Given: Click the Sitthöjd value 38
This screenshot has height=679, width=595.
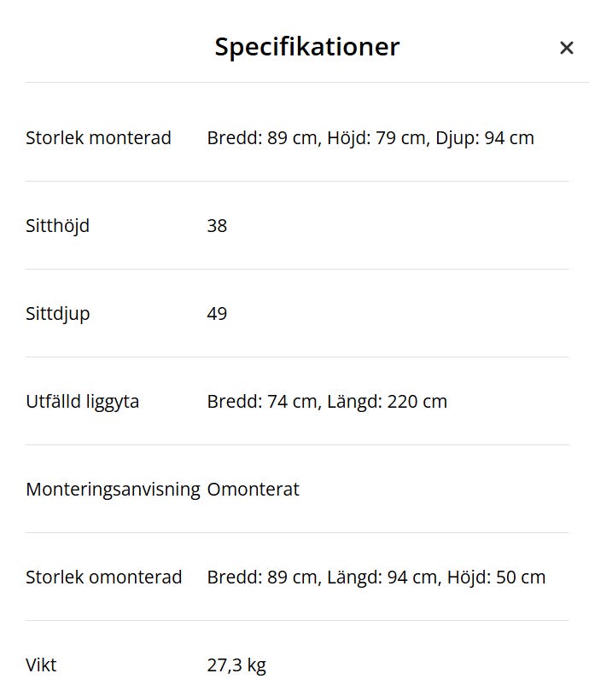Looking at the screenshot, I should click(x=217, y=225).
